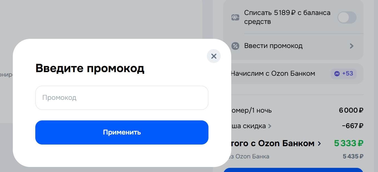Expand the discount details chevron next to скидка
Viewport: 378px width, 172px height.
pyautogui.click(x=269, y=126)
